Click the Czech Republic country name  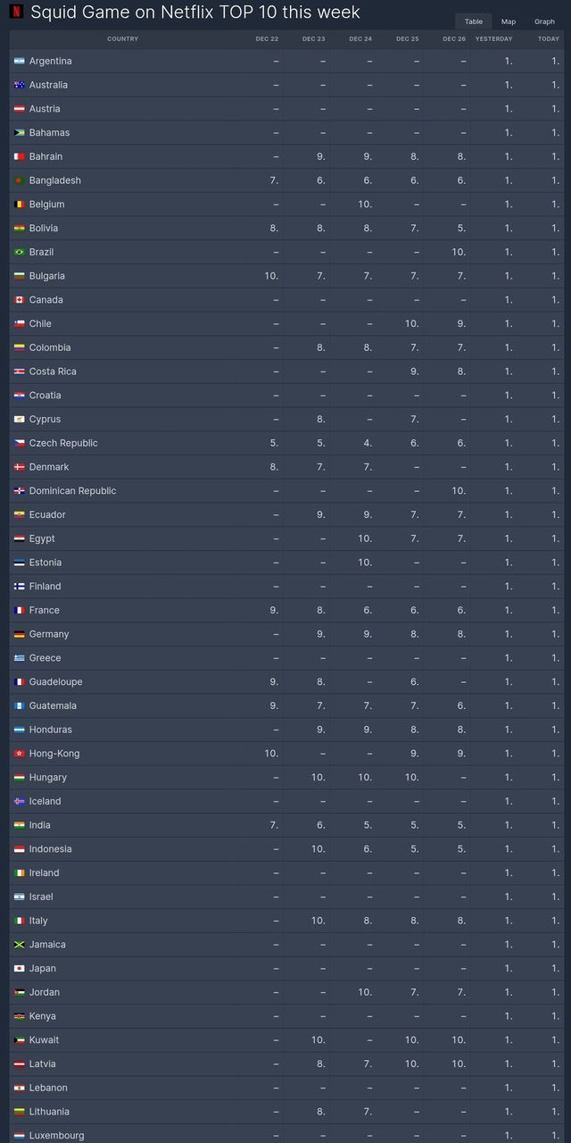63,443
